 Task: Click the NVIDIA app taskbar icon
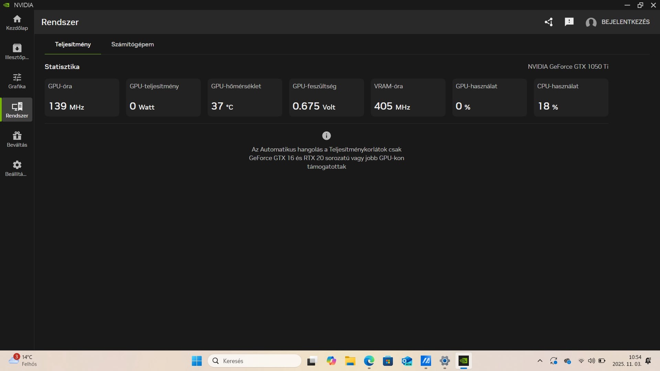click(x=463, y=361)
